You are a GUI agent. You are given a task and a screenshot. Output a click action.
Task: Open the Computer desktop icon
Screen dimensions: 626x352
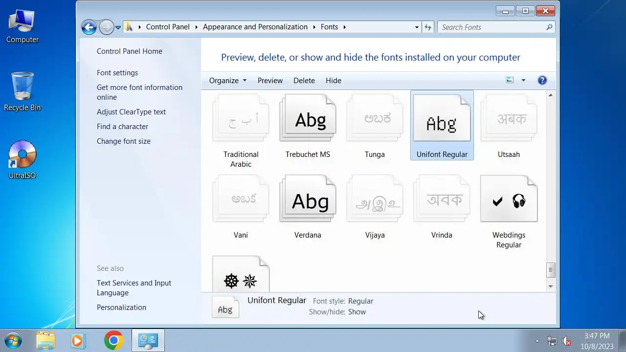pyautogui.click(x=22, y=26)
